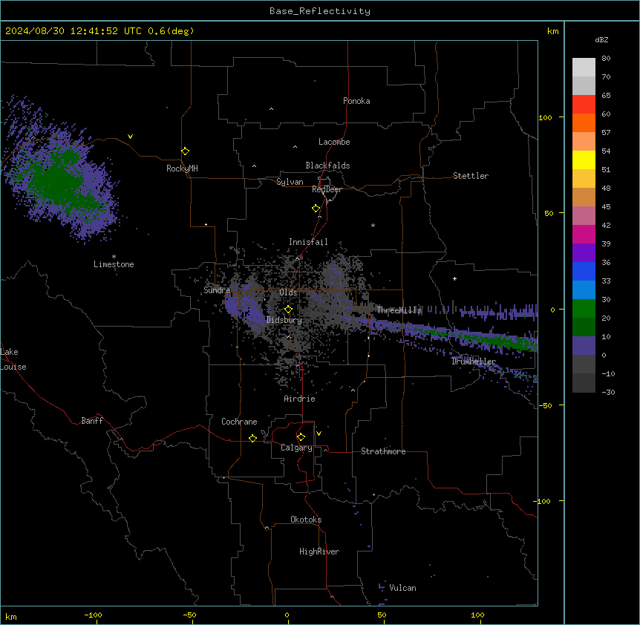Click the Sundre city label
Viewport: 640px width, 625px height.
[x=217, y=290]
